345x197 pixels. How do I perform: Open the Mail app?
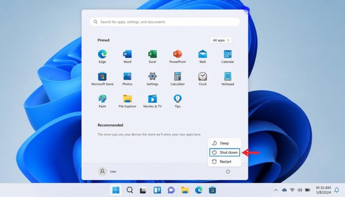[x=202, y=57]
